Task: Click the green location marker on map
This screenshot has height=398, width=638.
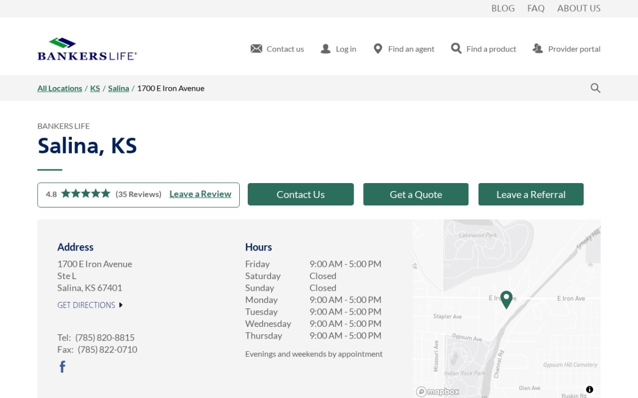Action: (507, 300)
